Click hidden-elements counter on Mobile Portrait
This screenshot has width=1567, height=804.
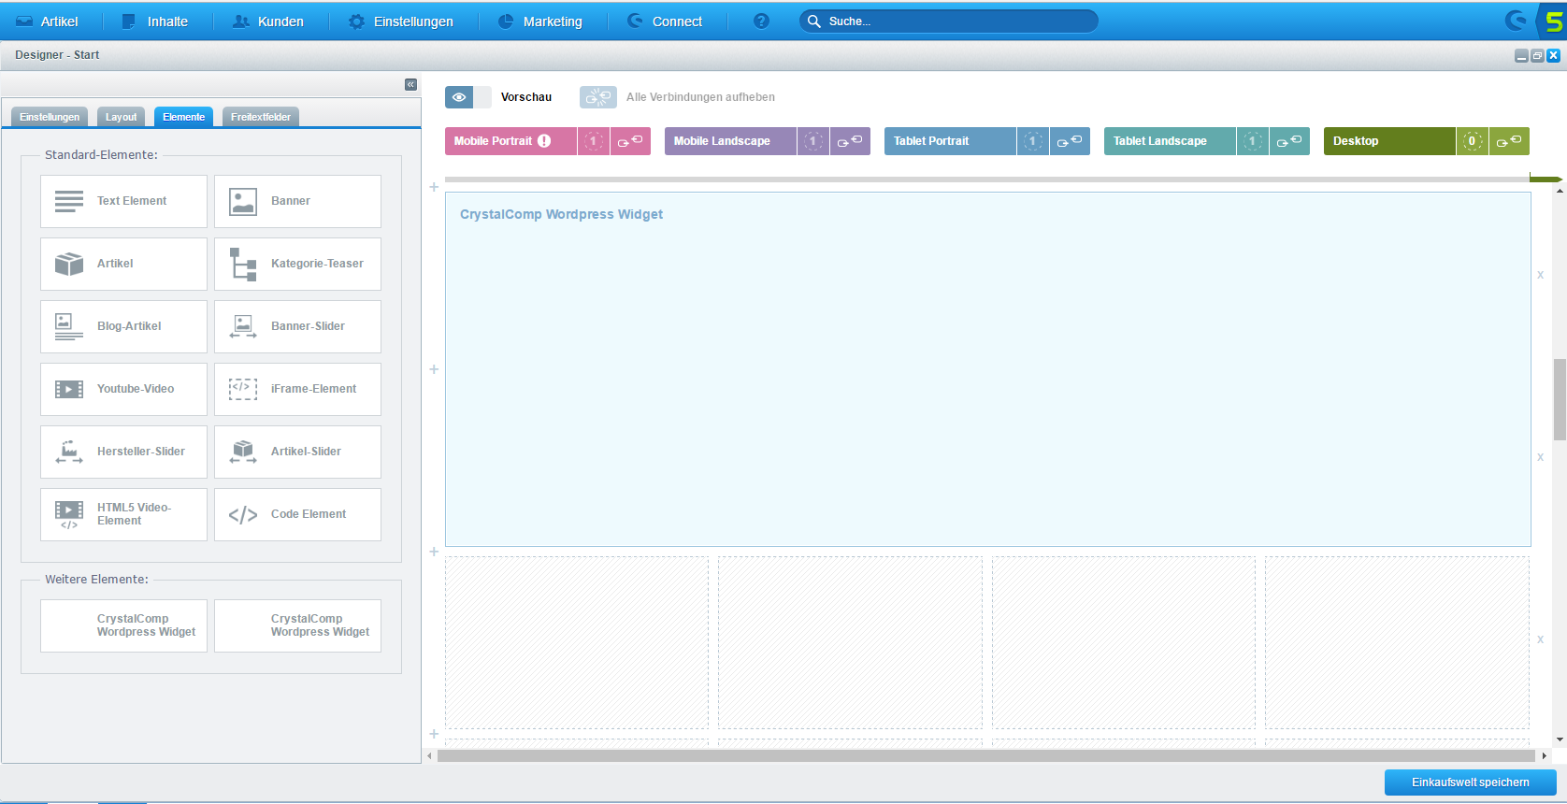pos(594,141)
